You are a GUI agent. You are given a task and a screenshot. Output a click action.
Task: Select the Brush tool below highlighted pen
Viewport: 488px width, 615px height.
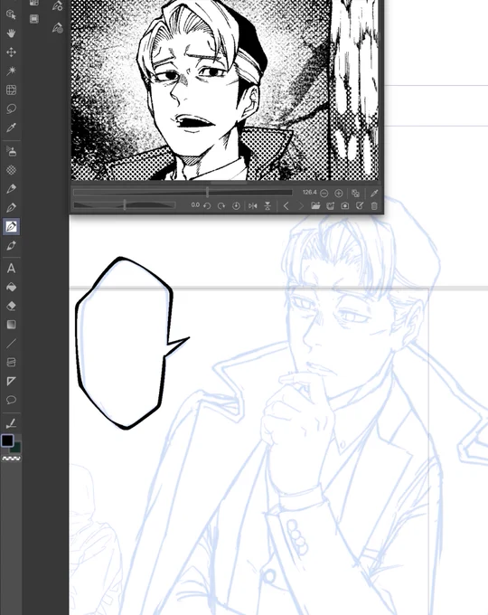pos(11,246)
